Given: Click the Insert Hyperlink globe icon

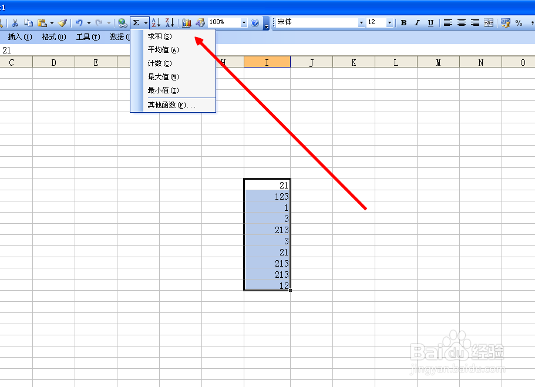Looking at the screenshot, I should (122, 23).
